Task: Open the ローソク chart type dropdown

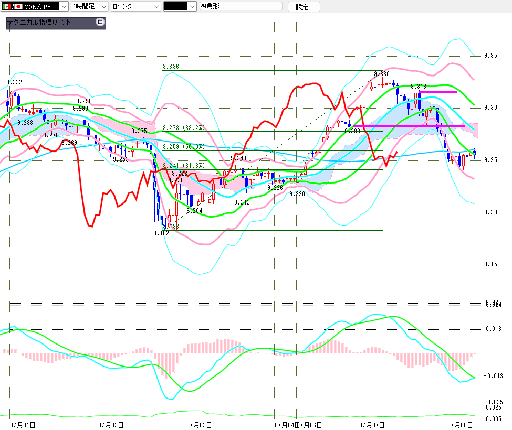Action: [156, 6]
